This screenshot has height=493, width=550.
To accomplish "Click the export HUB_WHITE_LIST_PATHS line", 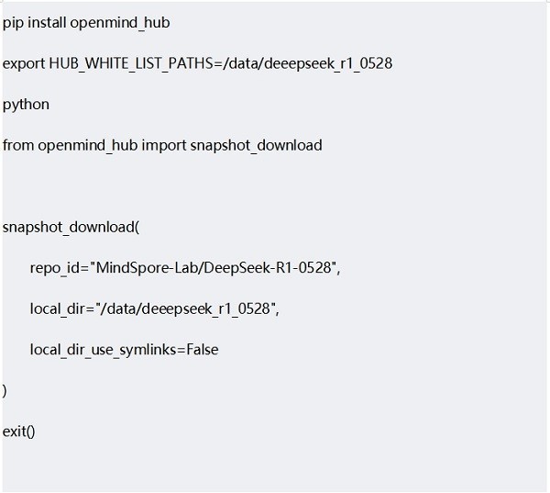I will pyautogui.click(x=197, y=63).
